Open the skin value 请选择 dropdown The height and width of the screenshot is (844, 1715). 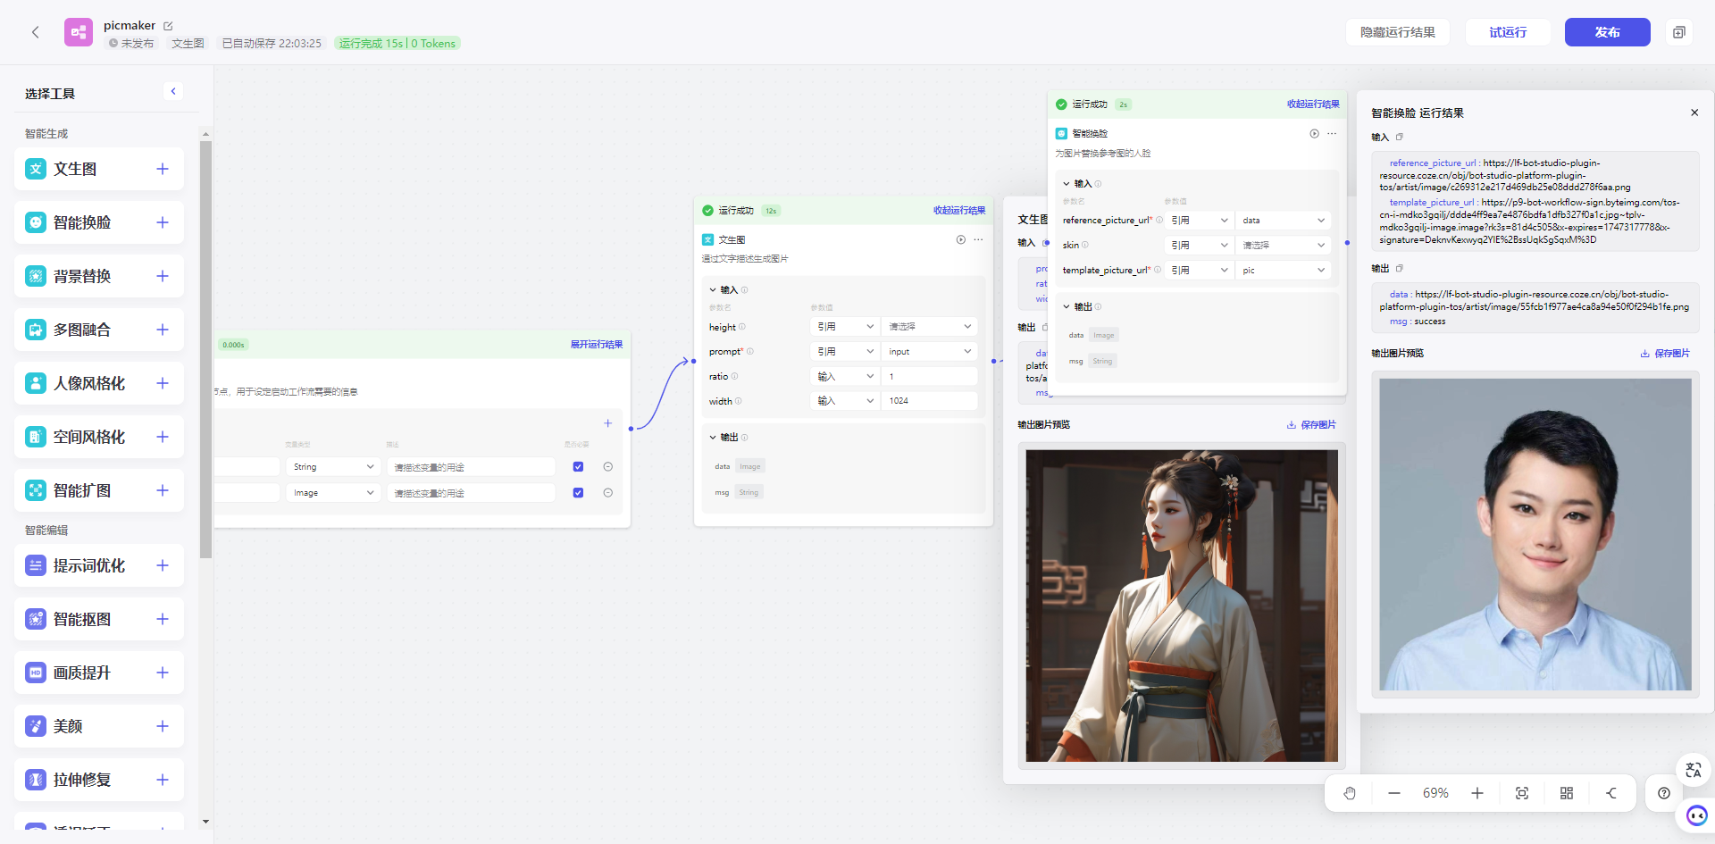(1283, 245)
